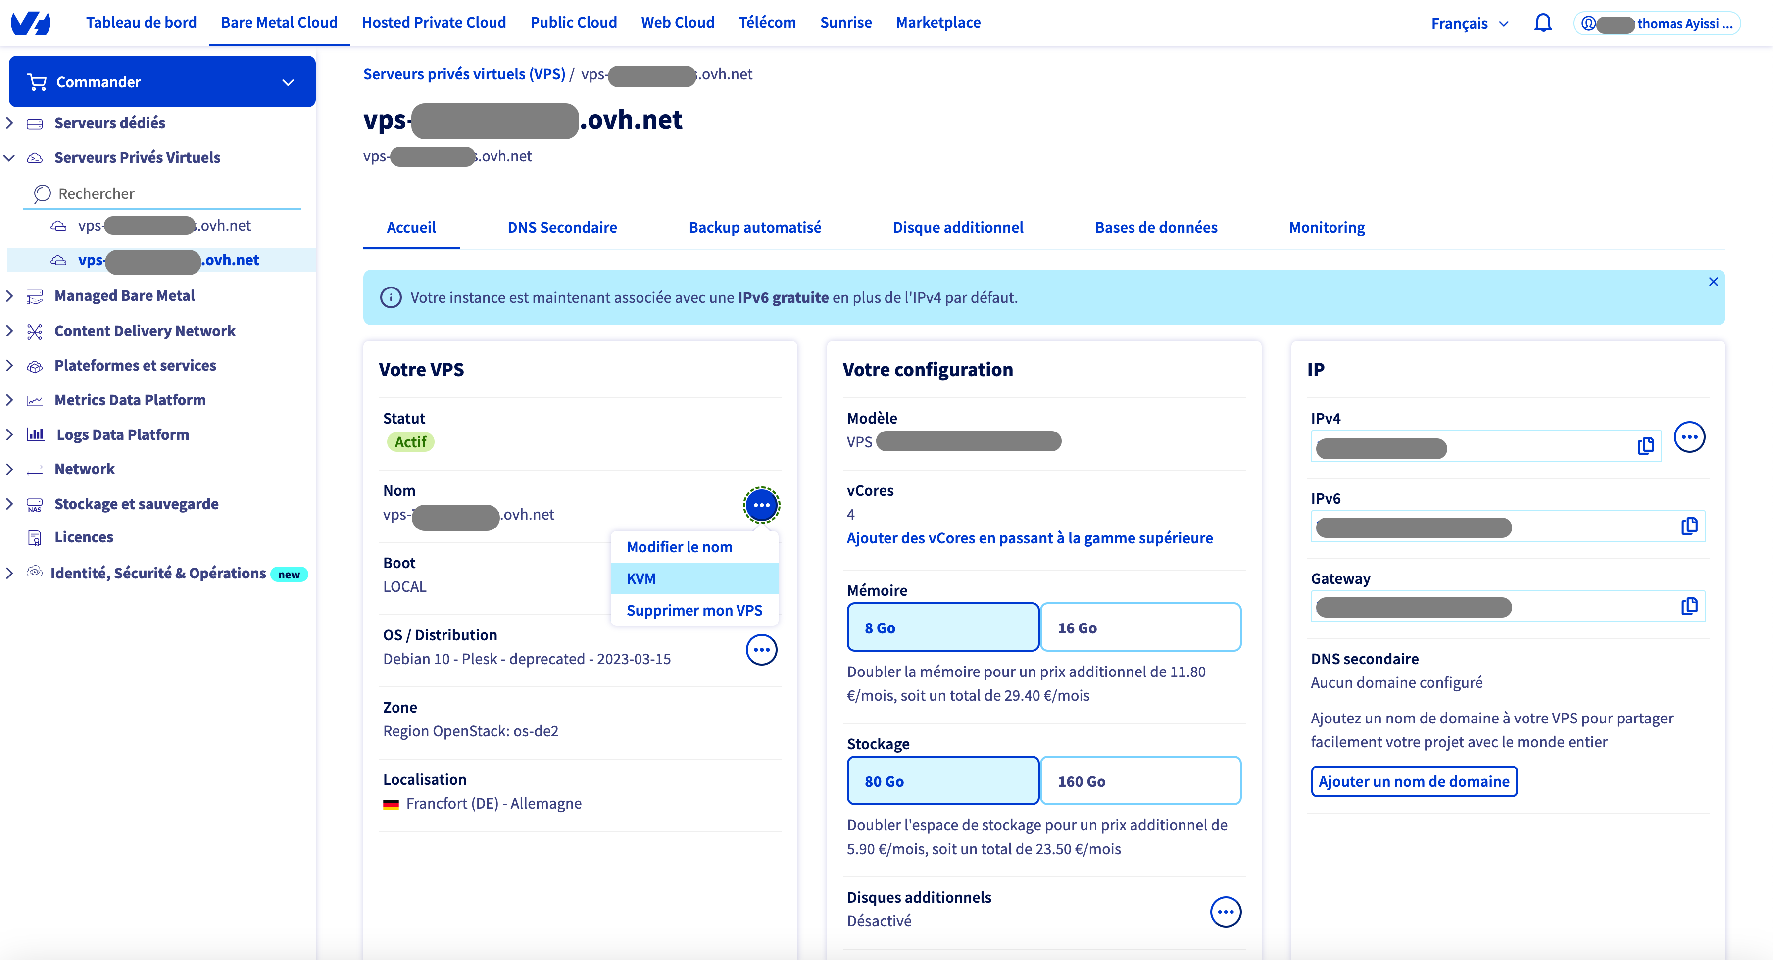Open Disques additionnels actions menu
This screenshot has width=1773, height=960.
[x=1225, y=912]
